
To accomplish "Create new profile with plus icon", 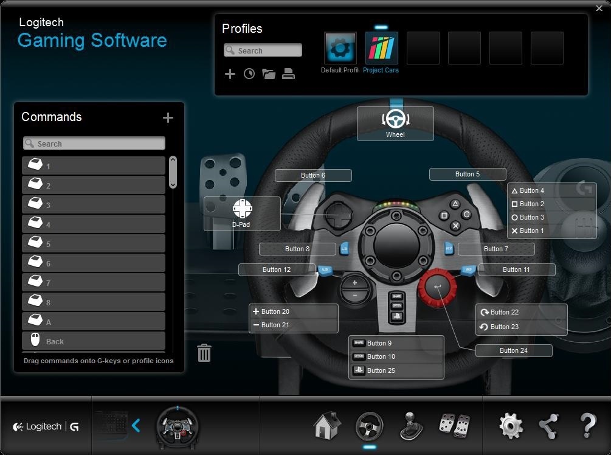I will [x=230, y=74].
